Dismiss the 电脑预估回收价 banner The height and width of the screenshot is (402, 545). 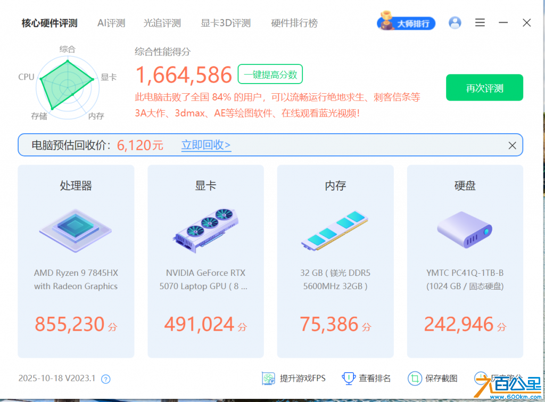512,145
